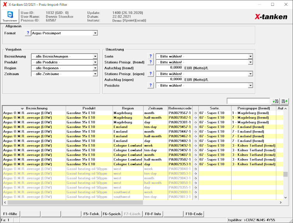The image size is (293, 223).
Task: Select greyed row with reference PA0029808-1
Action: (143, 192)
